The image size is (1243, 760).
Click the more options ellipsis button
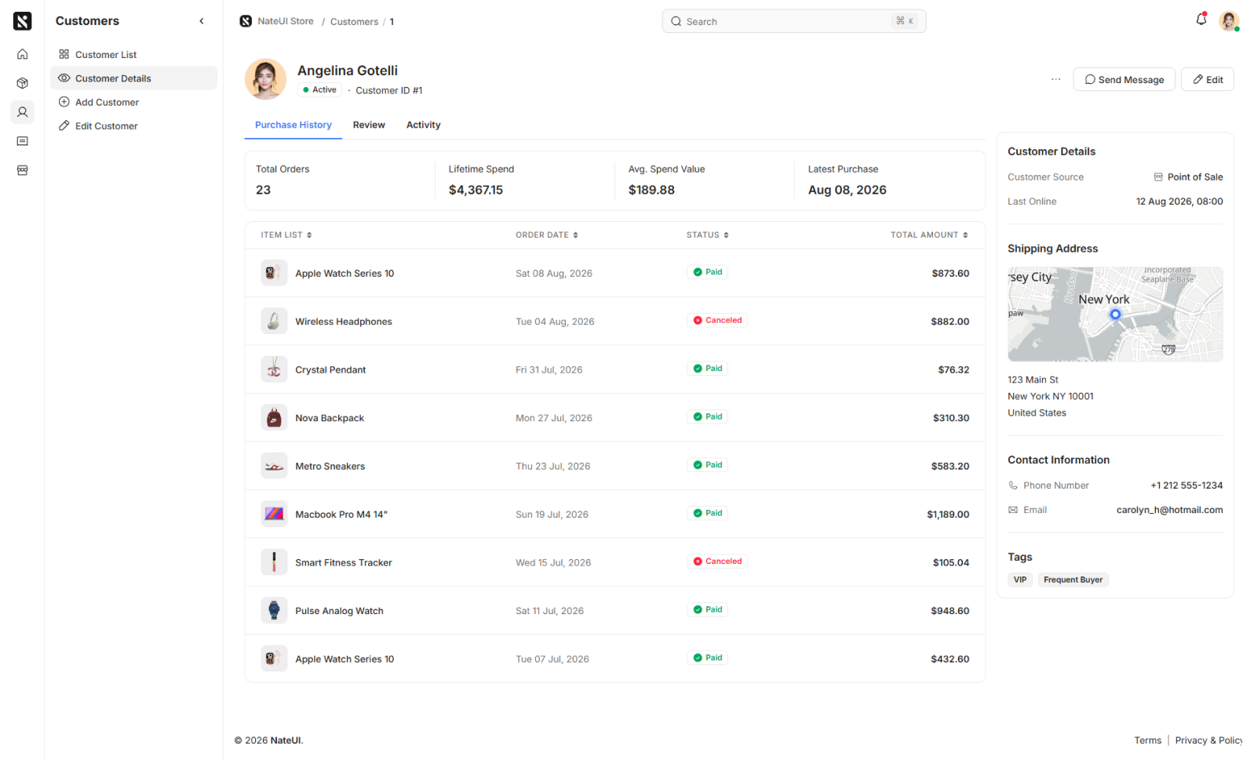tap(1055, 79)
